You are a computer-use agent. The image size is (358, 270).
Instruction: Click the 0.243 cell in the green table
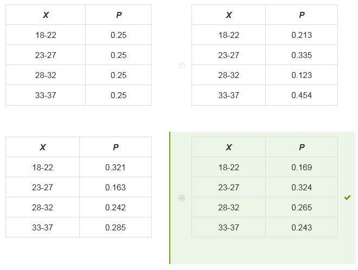pyautogui.click(x=301, y=228)
